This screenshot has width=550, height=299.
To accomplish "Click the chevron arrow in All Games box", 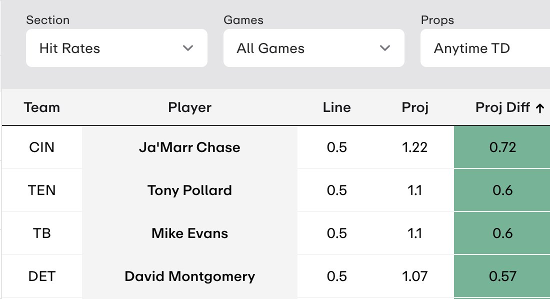I will tap(385, 48).
